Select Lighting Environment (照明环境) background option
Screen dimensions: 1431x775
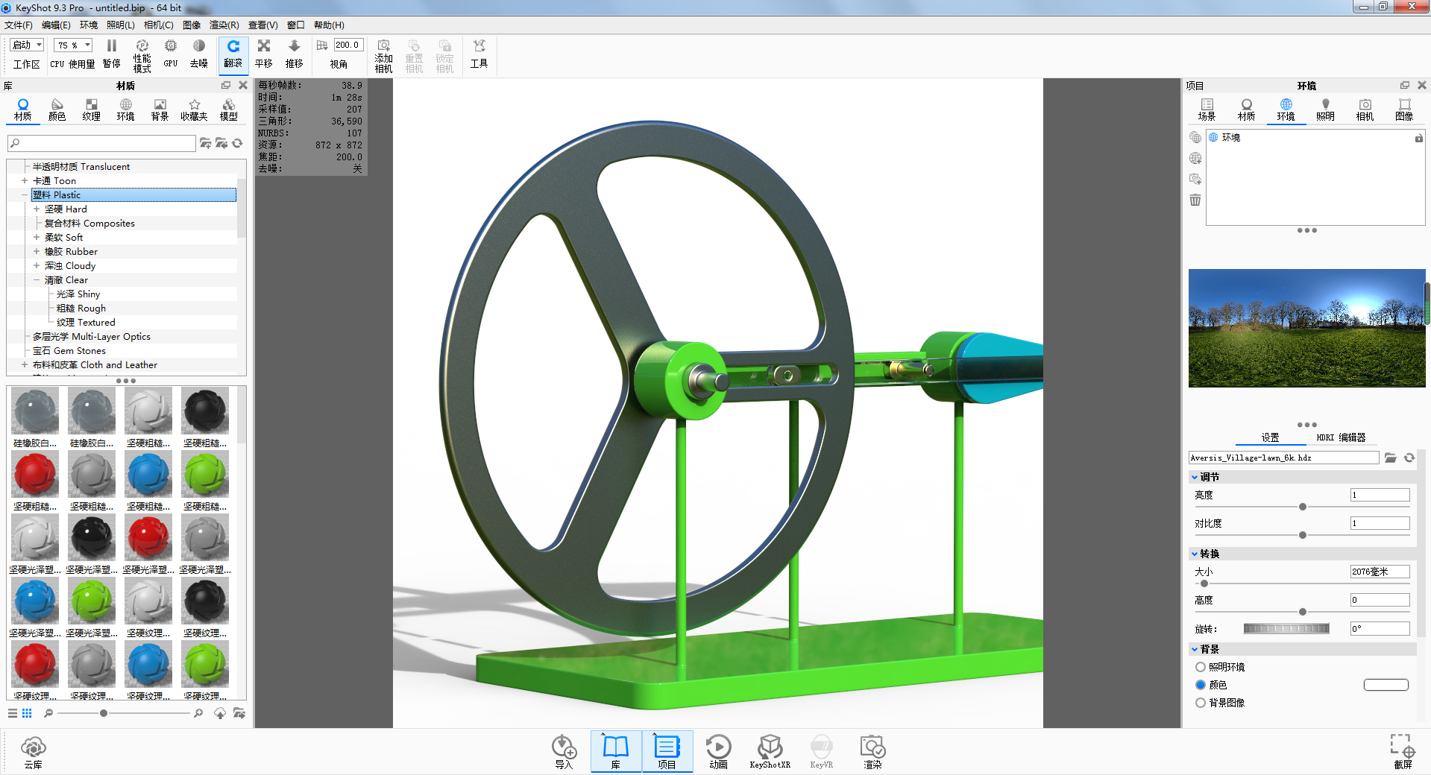(1201, 667)
